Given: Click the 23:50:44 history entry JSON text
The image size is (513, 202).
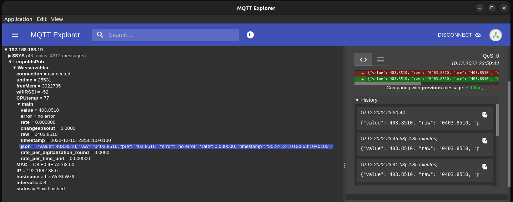Looking at the screenshot, I should [x=420, y=123].
